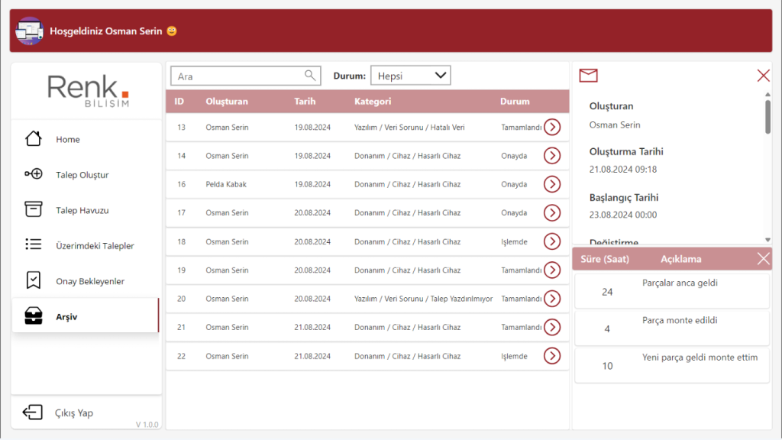Open details arrow for request ID 19

[x=552, y=270]
